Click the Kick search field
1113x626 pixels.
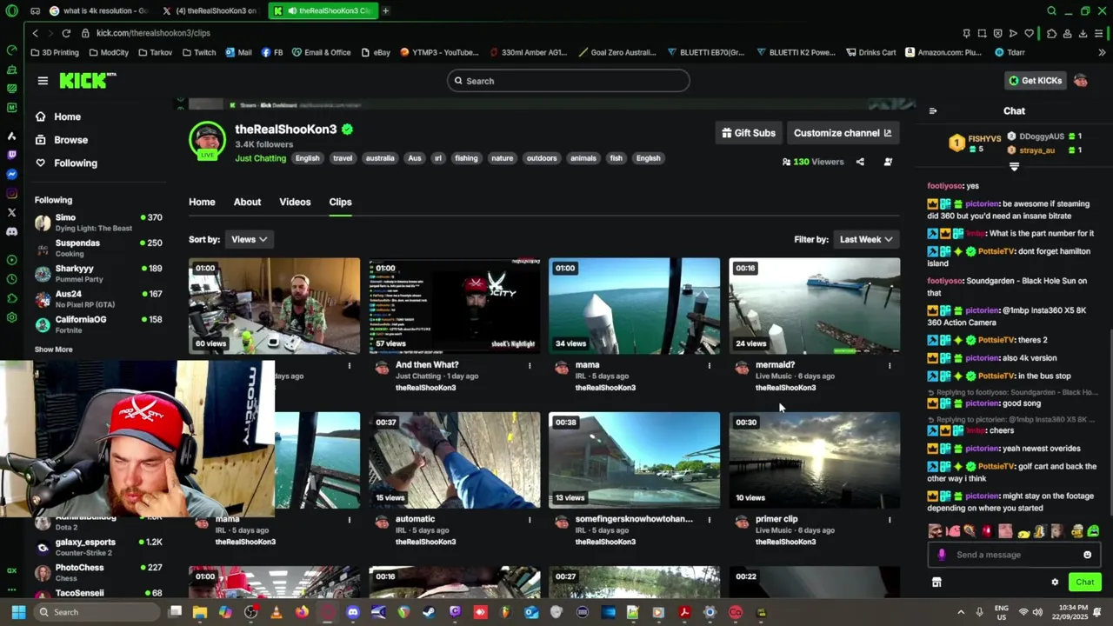click(x=569, y=81)
